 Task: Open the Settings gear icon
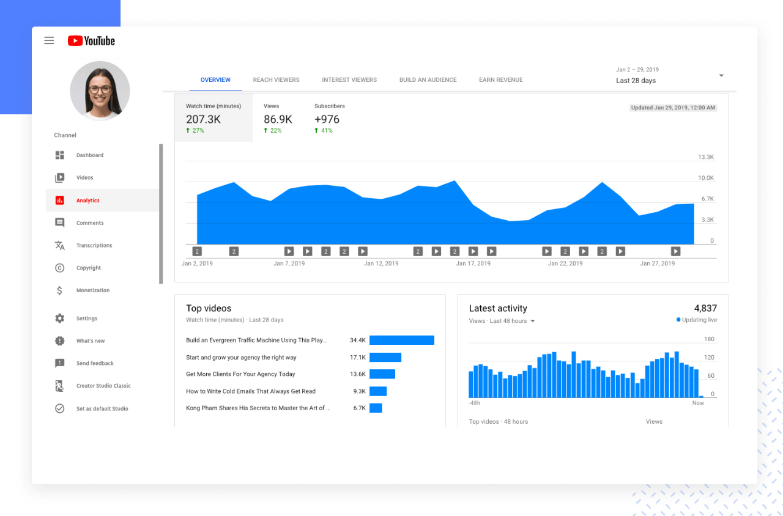[x=59, y=319]
